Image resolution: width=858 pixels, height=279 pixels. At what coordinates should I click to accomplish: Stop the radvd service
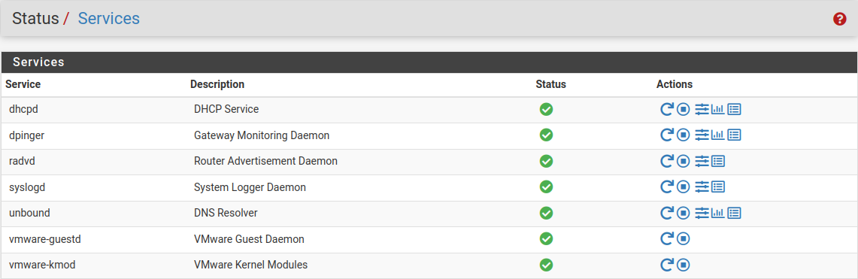[683, 162]
